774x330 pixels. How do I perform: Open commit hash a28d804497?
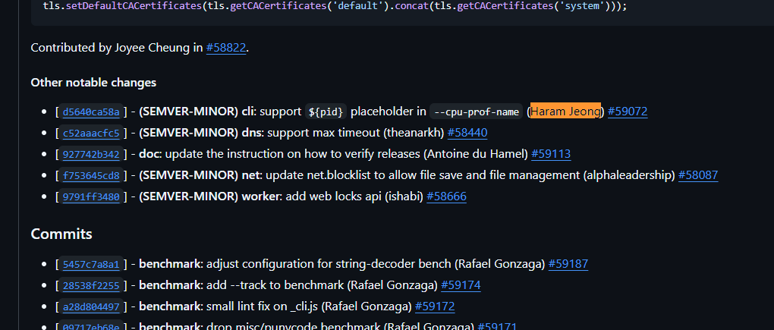pos(91,307)
